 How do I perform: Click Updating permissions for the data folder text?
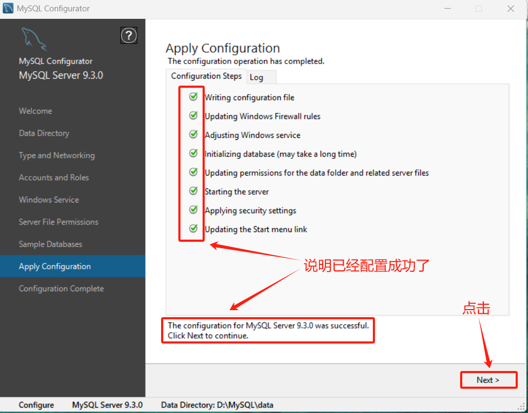pyautogui.click(x=317, y=173)
